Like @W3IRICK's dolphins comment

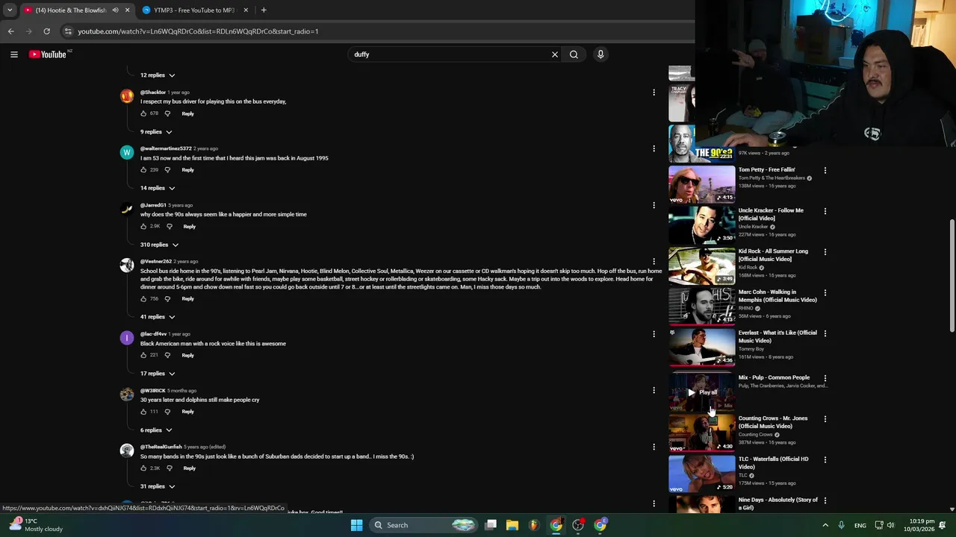pyautogui.click(x=143, y=412)
